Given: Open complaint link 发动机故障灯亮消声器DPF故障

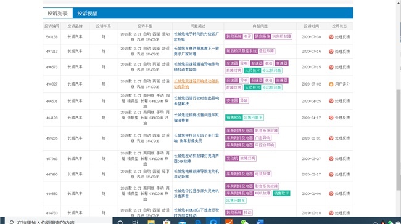Looking at the screenshot, I should coord(196,158).
